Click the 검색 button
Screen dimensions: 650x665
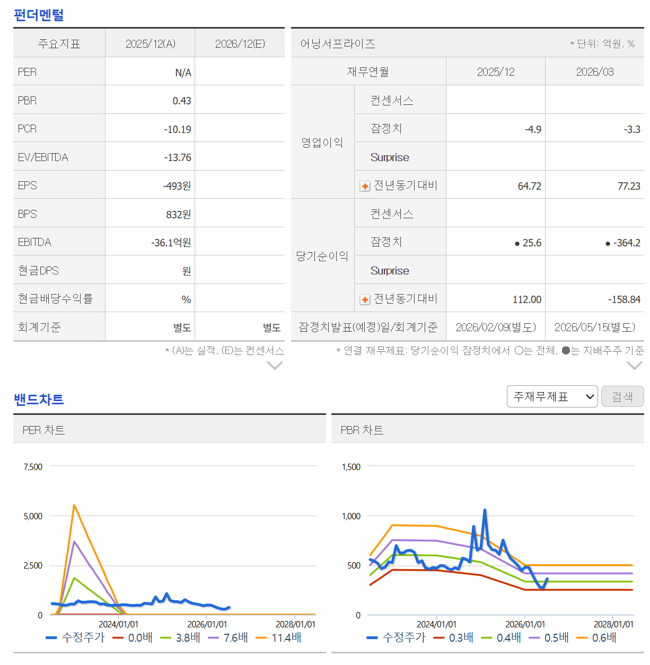(622, 396)
